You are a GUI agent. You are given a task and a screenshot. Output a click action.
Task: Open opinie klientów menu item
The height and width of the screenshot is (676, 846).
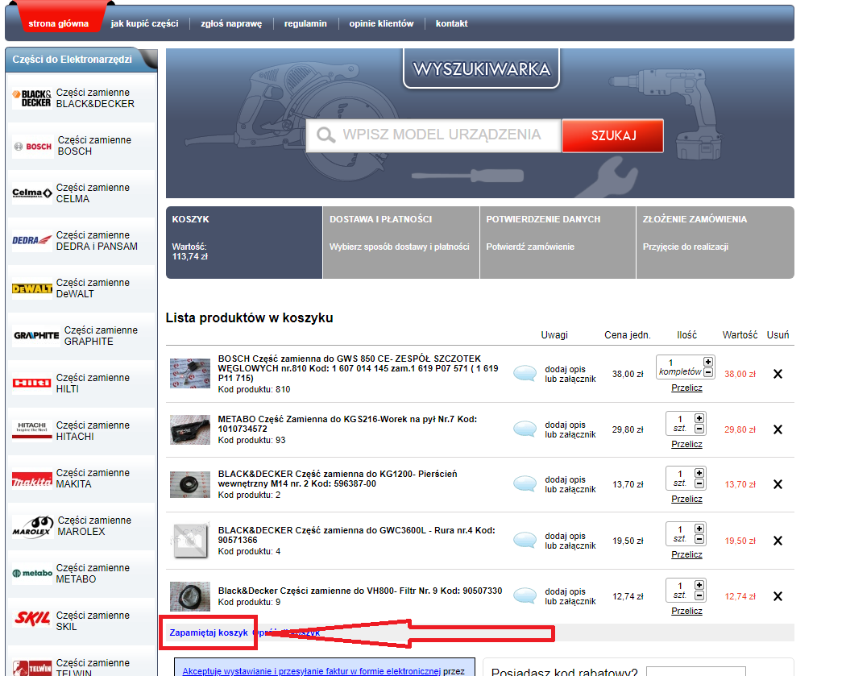point(381,23)
